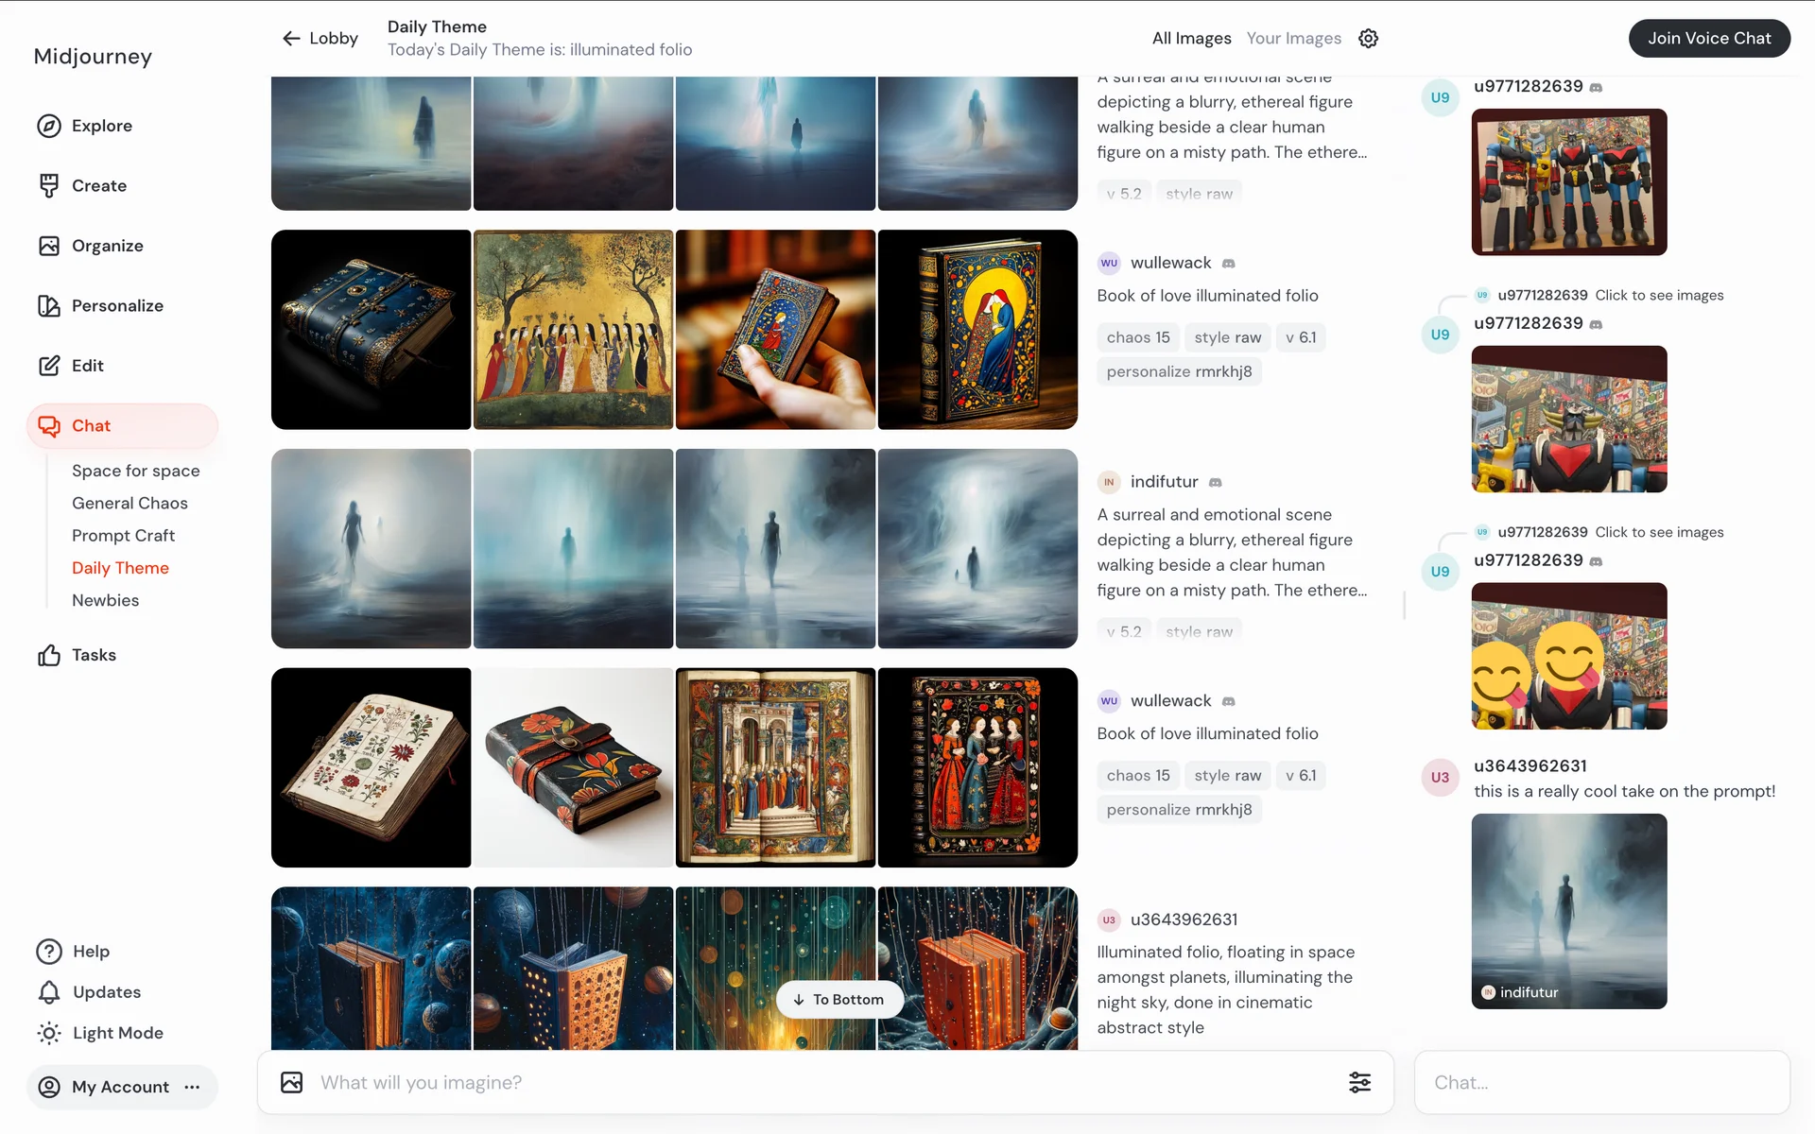Viewport: 1815px width, 1134px height.
Task: Open chat settings gear icon
Action: 1368,39
